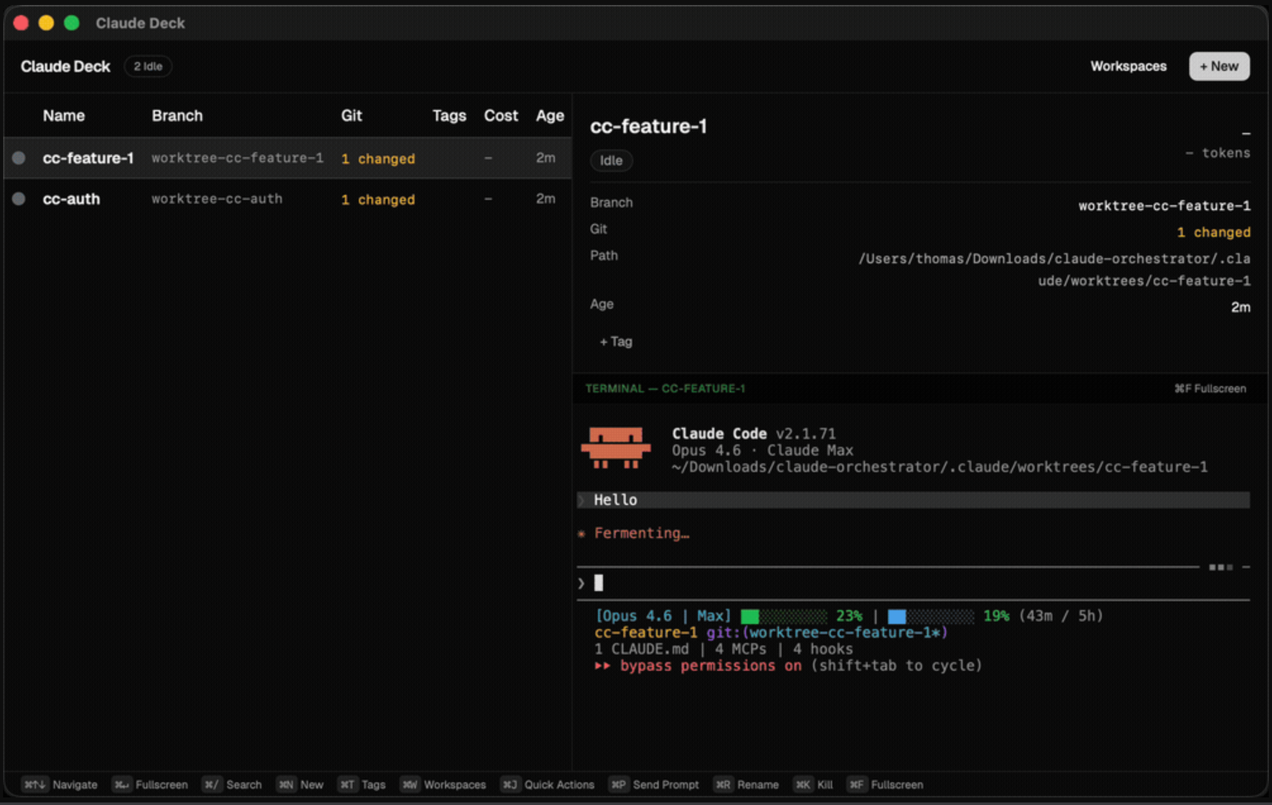
Task: Click the cc-auth session status dot
Action: (x=19, y=199)
